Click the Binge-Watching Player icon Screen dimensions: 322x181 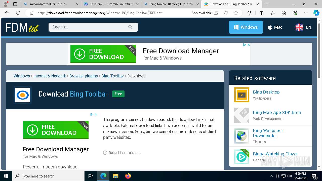pyautogui.click(x=242, y=157)
